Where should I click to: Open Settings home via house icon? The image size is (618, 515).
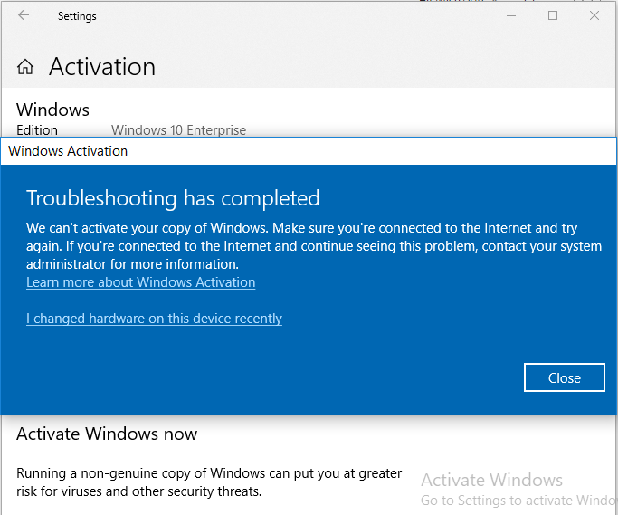tap(25, 66)
